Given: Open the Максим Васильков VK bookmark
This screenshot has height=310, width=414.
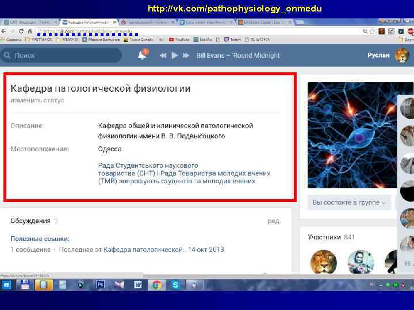Looking at the screenshot, I should 101,40.
